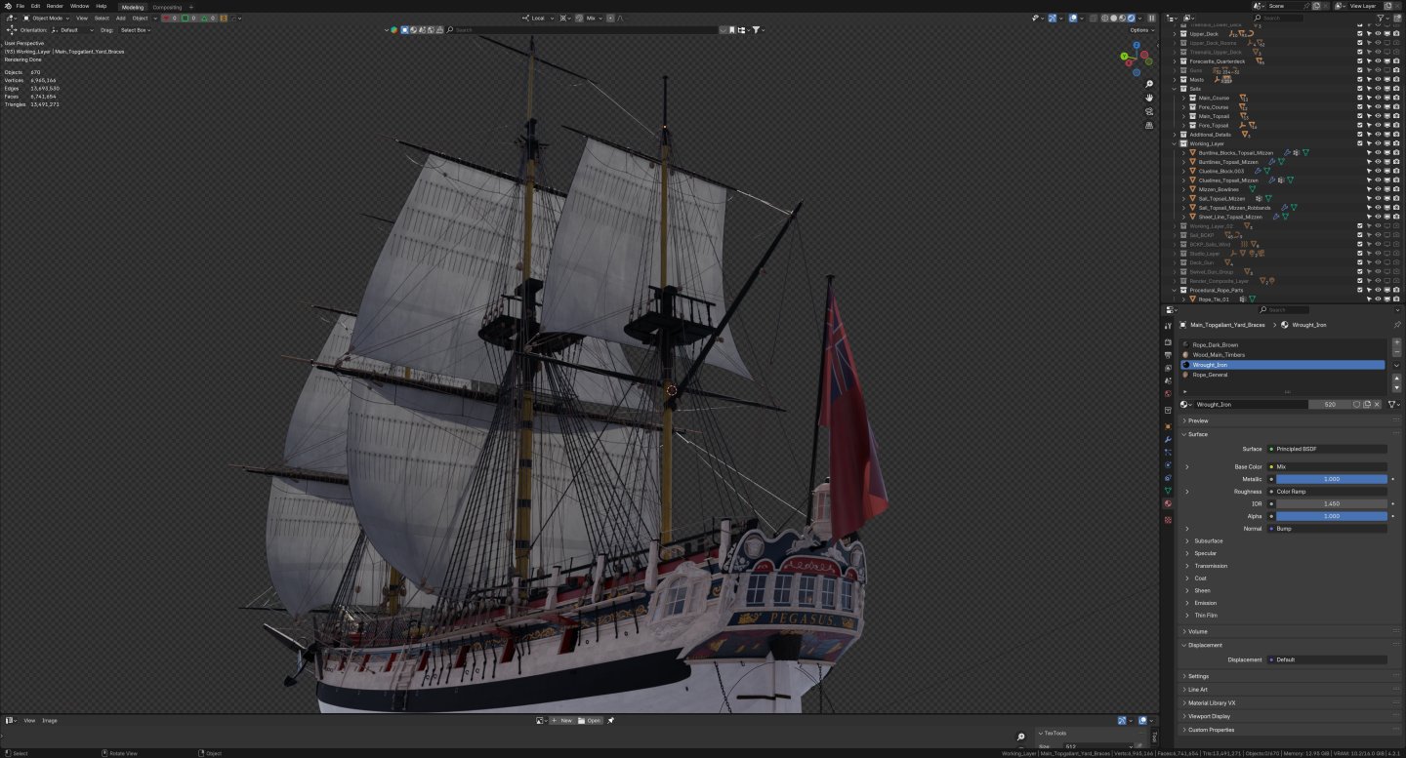Click the outliner search field
The height and width of the screenshot is (758, 1406).
point(1279,18)
